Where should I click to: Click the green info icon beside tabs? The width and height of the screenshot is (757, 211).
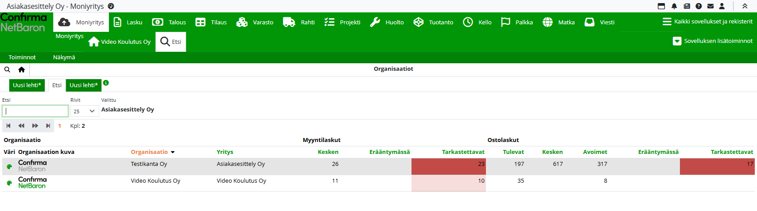point(106,83)
